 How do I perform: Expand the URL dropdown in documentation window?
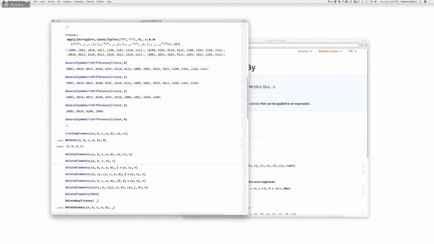tap(353, 52)
